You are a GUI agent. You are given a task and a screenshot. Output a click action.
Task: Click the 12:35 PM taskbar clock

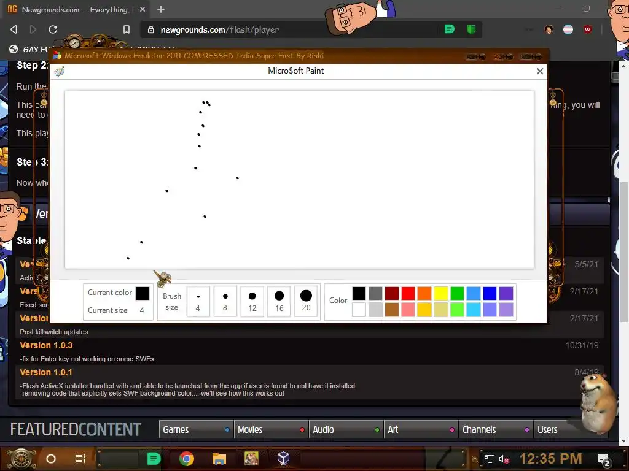[x=550, y=459]
